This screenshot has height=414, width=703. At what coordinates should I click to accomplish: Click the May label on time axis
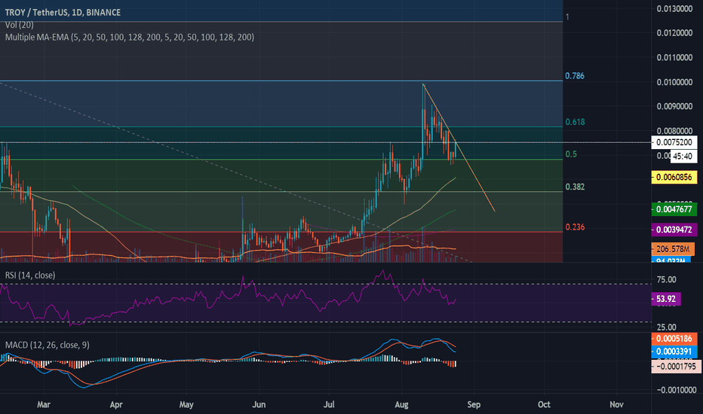coord(186,405)
